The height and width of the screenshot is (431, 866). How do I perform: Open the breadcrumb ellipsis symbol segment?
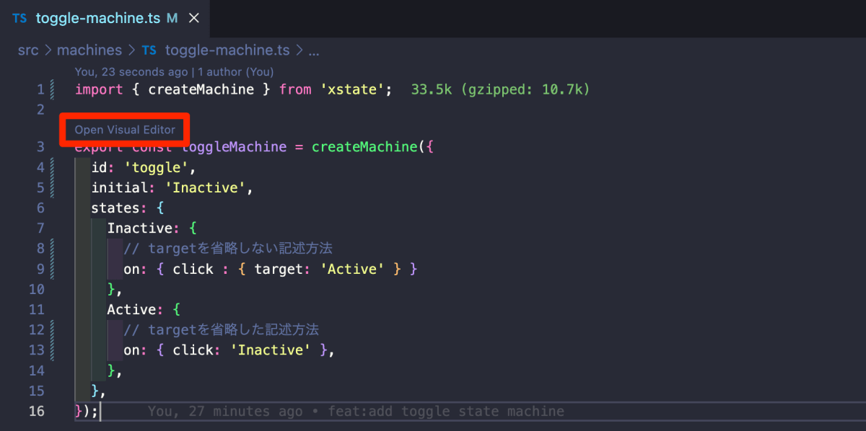click(x=314, y=50)
